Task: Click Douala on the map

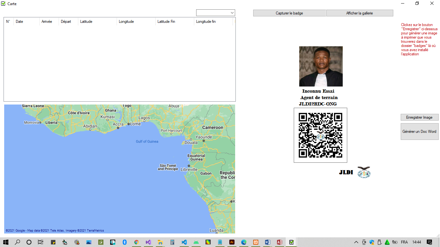Action: click(191, 142)
